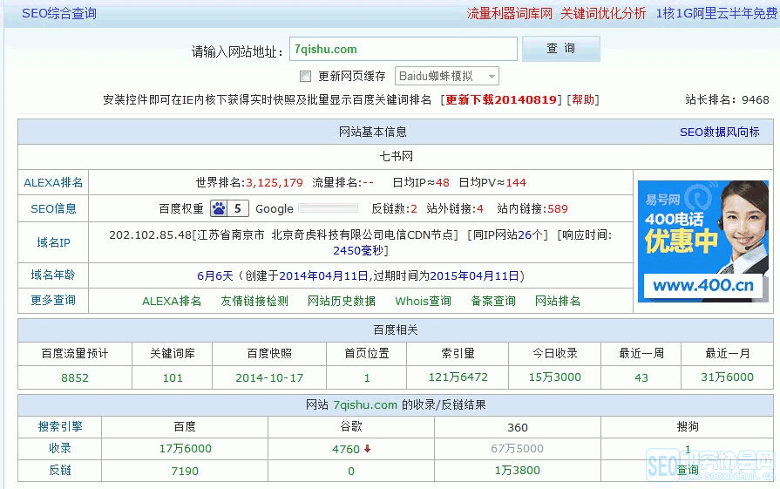
Task: Click the SEO信息 row label
Action: pyautogui.click(x=53, y=208)
